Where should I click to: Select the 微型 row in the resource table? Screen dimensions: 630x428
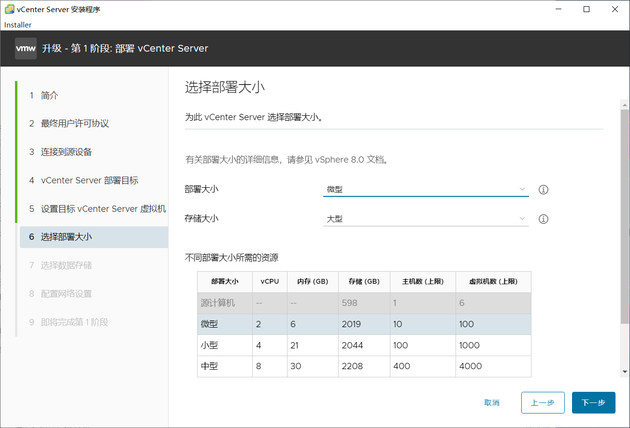coord(224,324)
